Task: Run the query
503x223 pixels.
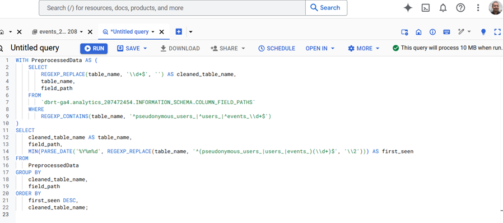Action: pos(94,48)
